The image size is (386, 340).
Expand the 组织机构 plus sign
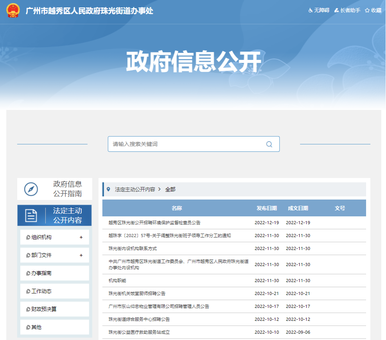tap(81, 237)
